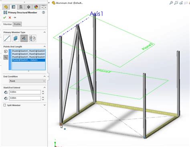
Task: Select the Point2@Sketch1, <Select> entry
Action: pyautogui.click(x=28, y=60)
